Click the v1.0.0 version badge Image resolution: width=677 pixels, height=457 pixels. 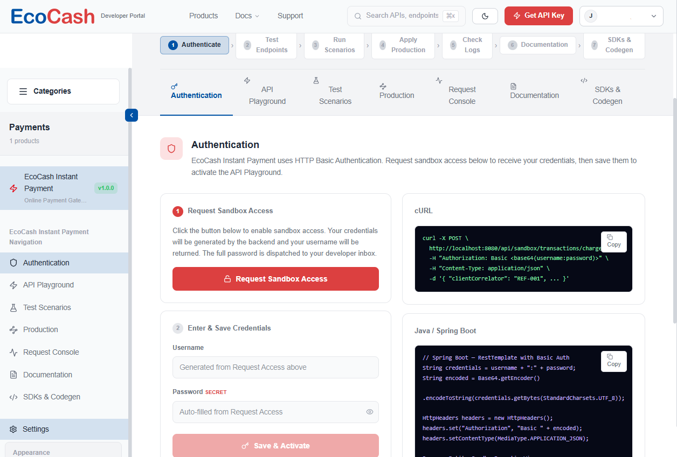pos(106,188)
